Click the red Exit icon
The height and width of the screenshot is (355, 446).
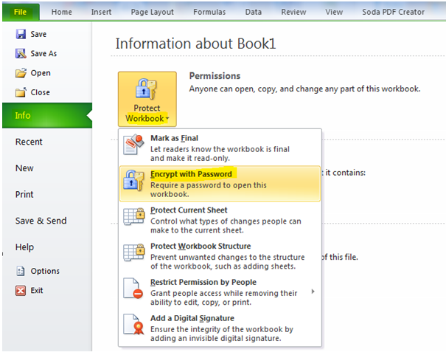click(x=21, y=291)
